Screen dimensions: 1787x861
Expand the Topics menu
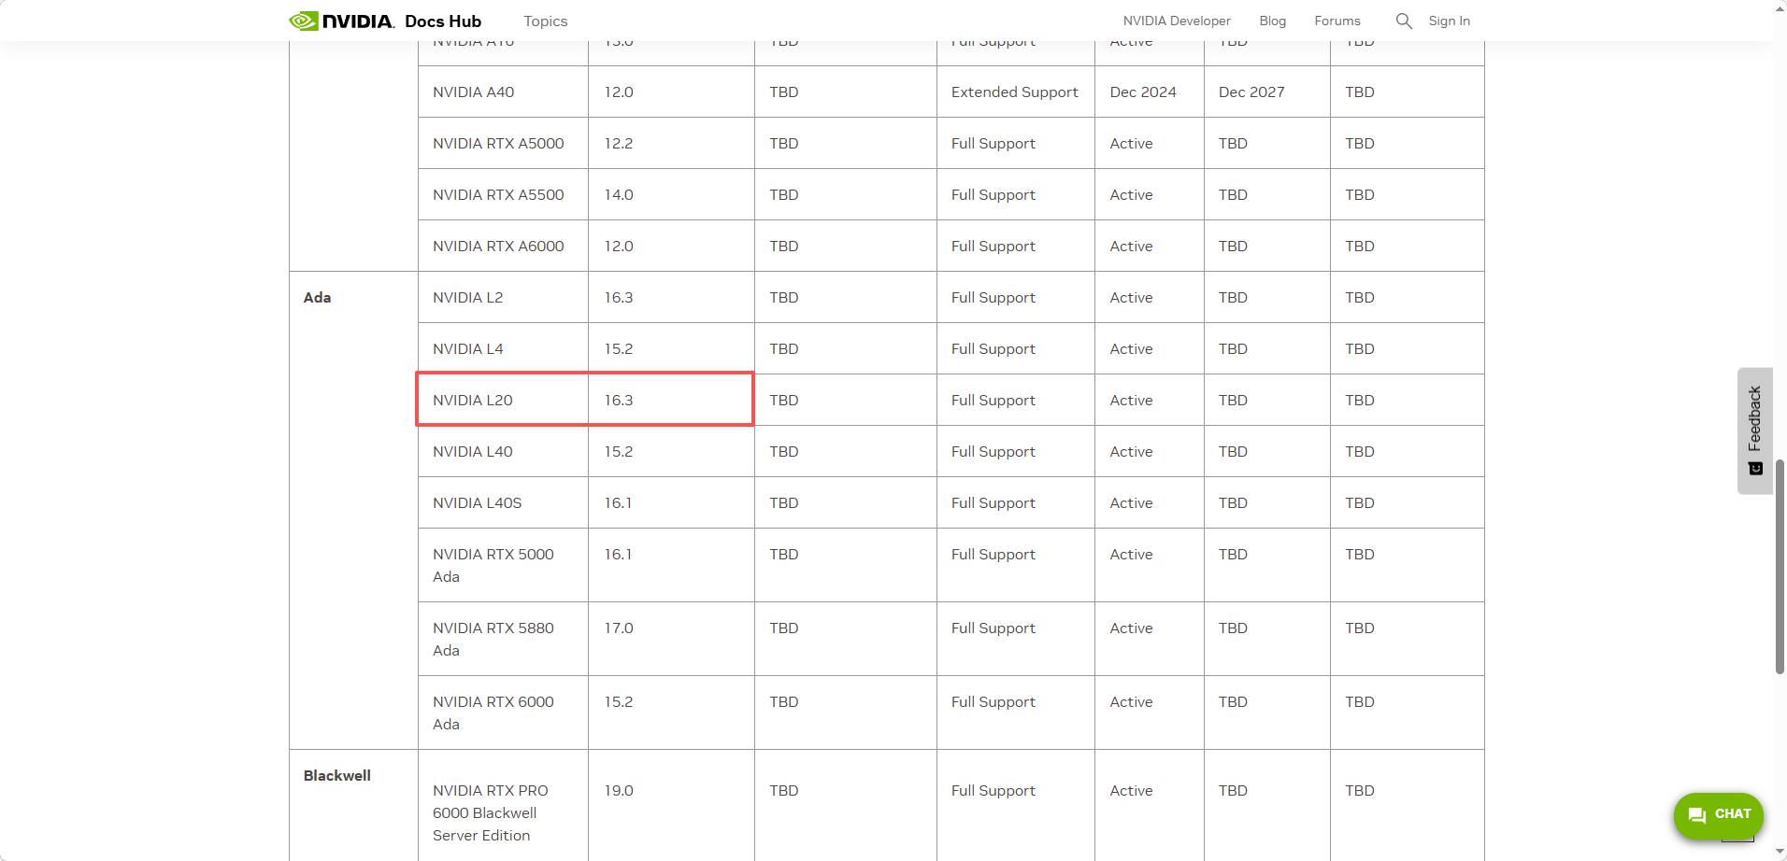coord(545,21)
